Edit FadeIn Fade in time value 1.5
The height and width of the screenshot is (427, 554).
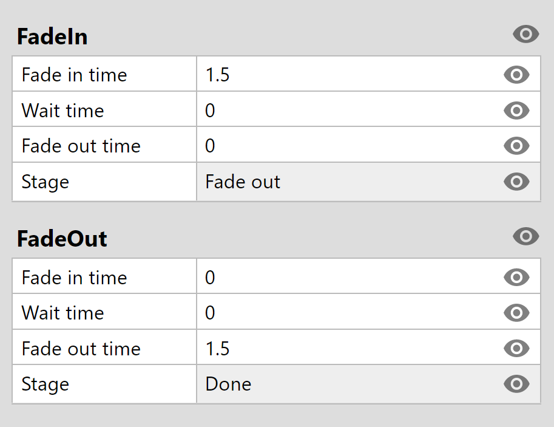click(348, 74)
